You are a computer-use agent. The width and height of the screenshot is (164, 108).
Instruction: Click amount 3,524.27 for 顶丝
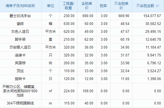coord(154,71)
